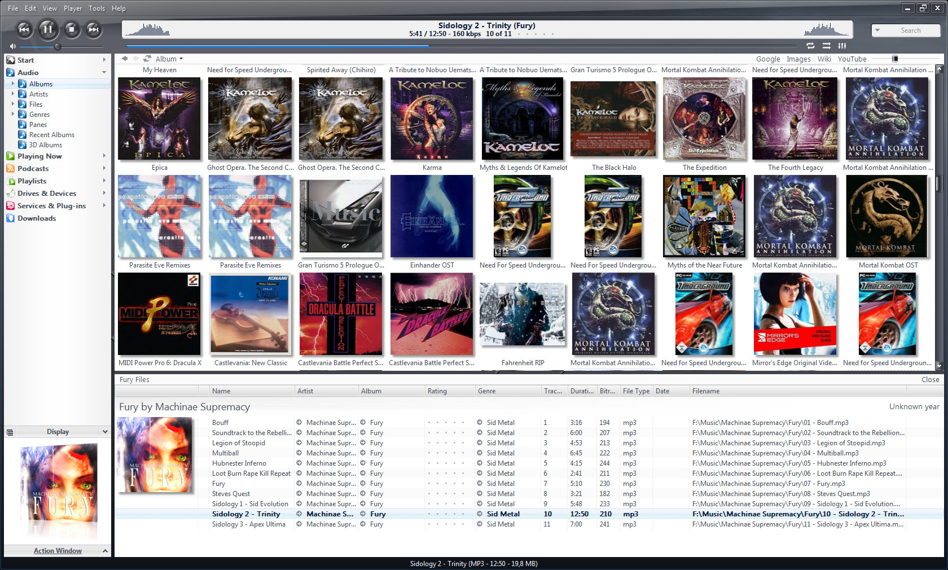Screen dimensions: 948x570
Task: Click the Services & Plug-ins icon
Action: (x=10, y=205)
